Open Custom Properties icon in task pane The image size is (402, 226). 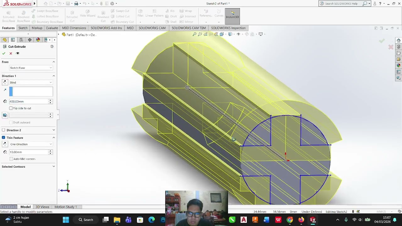(x=399, y=72)
